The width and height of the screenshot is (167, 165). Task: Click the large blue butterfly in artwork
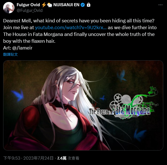click(x=18, y=95)
